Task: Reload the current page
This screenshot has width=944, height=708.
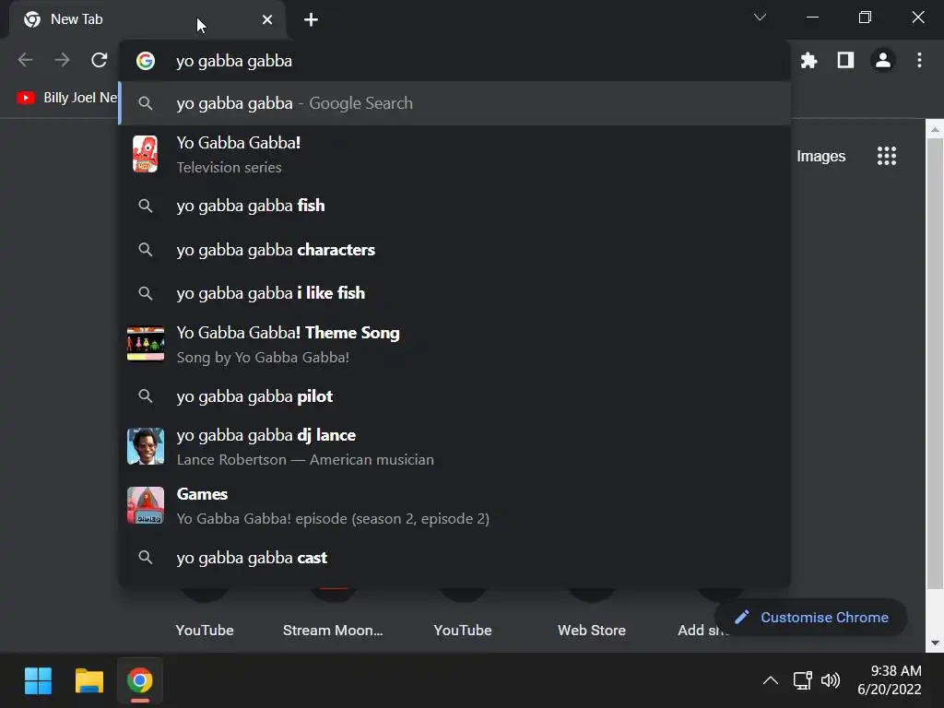Action: coord(100,60)
